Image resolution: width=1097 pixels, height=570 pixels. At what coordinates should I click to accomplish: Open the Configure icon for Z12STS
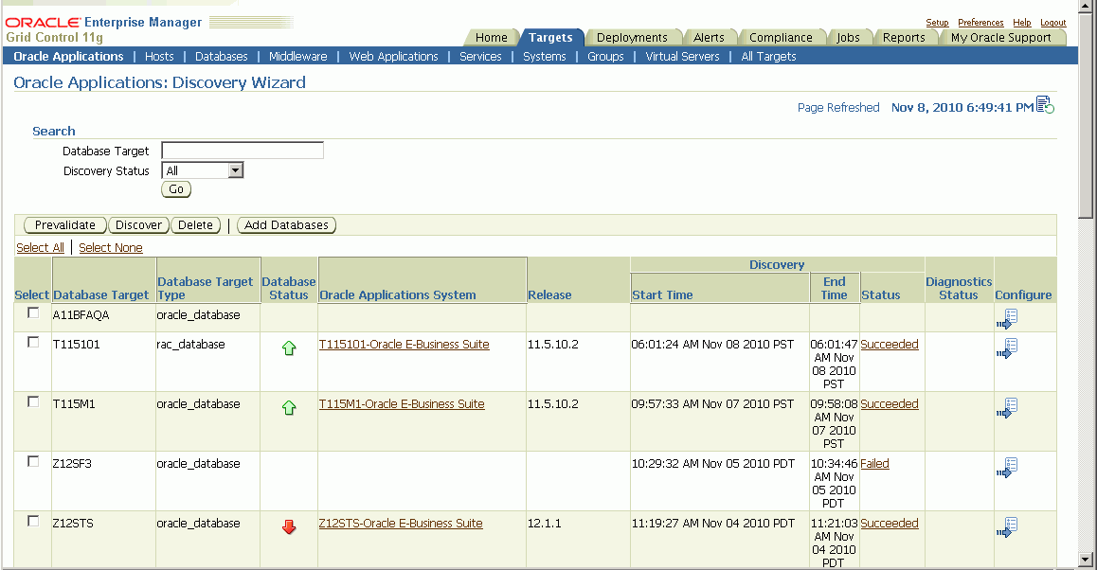point(1007,526)
